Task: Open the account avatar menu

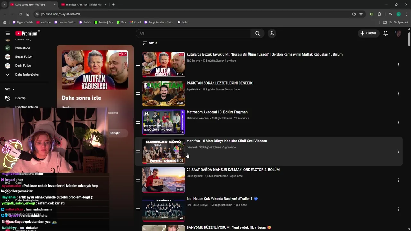Action: point(398,33)
